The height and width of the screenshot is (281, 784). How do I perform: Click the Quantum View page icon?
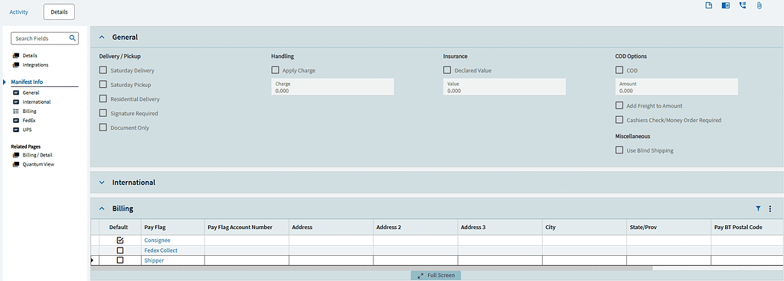tap(16, 164)
